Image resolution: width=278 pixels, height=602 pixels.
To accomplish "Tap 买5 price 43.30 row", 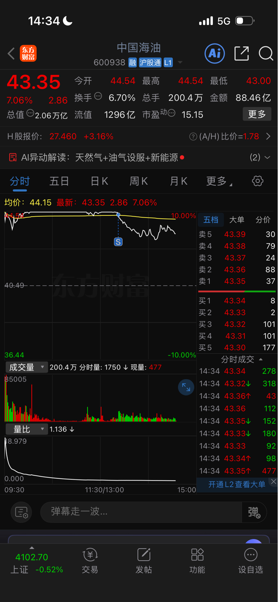I will [237, 347].
